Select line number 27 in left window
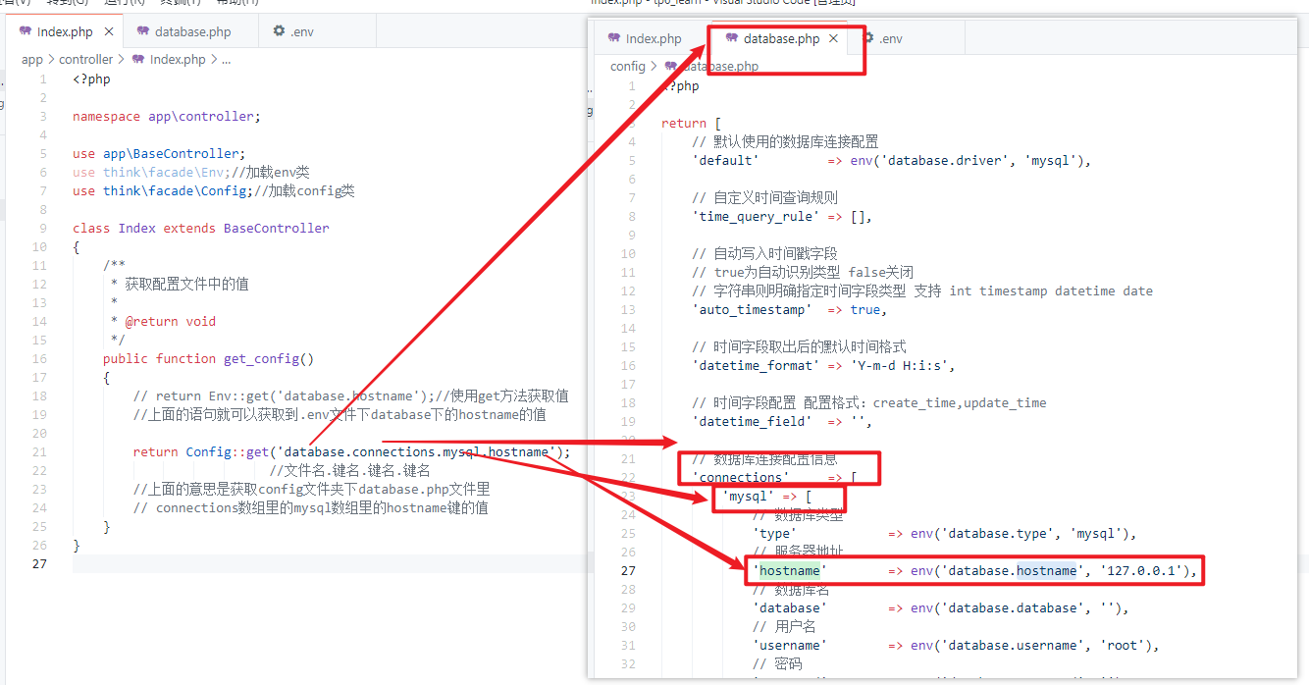 coord(39,563)
